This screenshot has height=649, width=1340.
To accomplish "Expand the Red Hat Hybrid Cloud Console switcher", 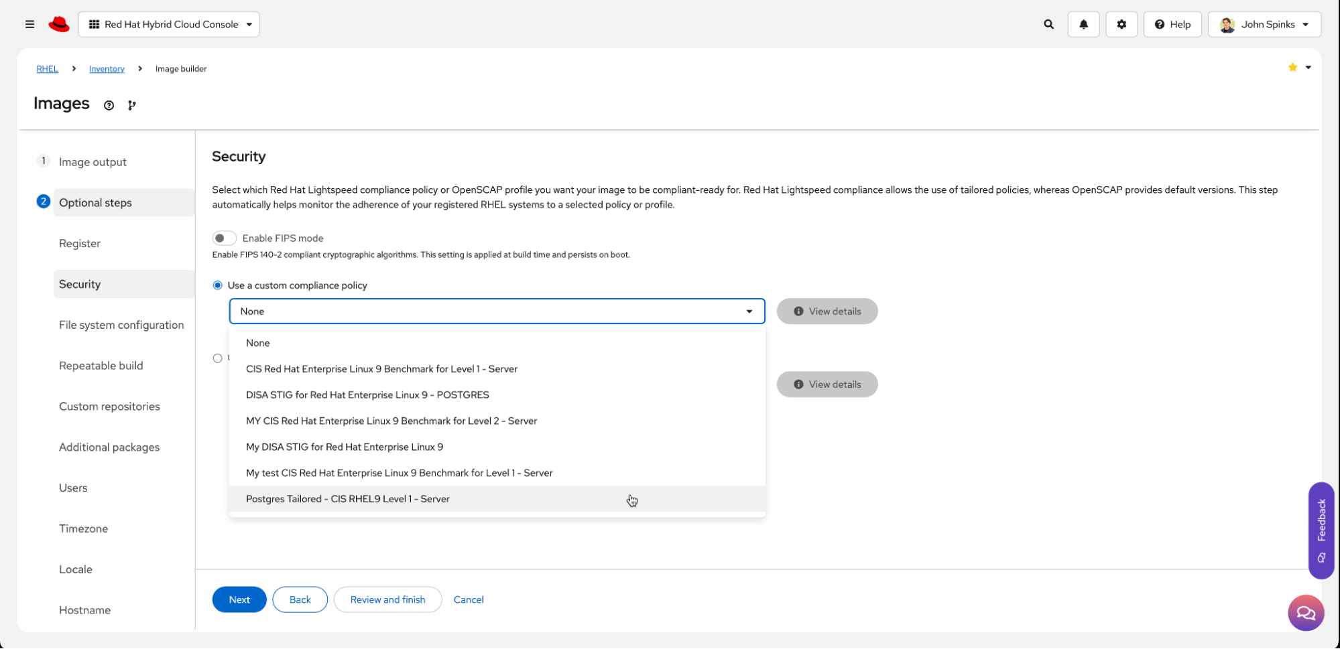I will tap(169, 24).
